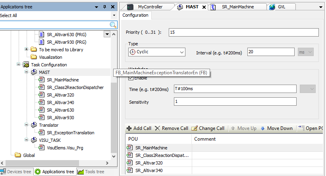Collapse the MAST task tree node
Viewport: 326px width, 176px height.
tap(26, 72)
